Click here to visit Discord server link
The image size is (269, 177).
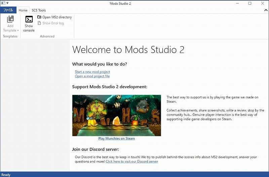[x=132, y=162]
